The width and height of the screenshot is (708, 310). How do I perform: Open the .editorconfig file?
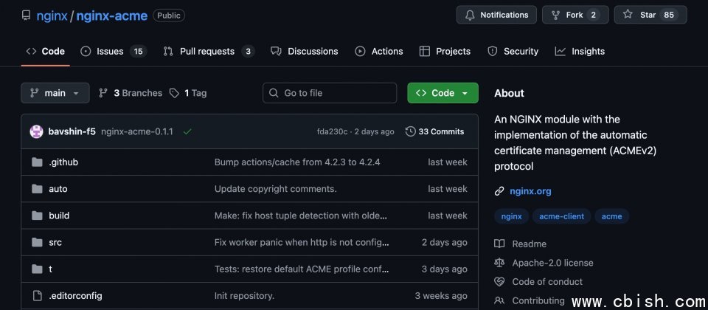click(75, 296)
